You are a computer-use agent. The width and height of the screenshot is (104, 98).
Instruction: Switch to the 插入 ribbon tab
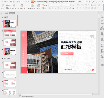point(35,2)
